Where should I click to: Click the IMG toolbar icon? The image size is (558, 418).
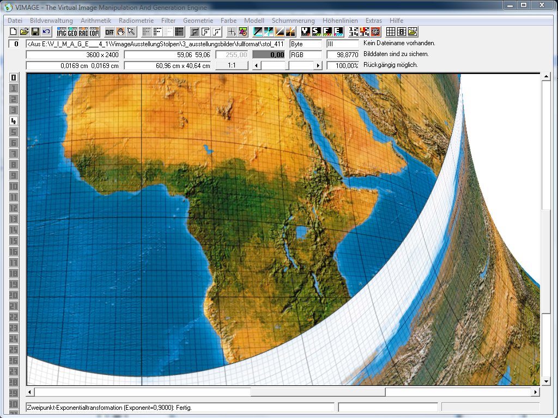62,32
